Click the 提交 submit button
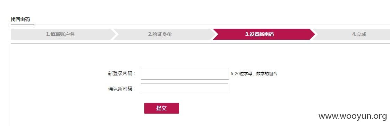Screen dimensions: 390x126 (161, 108)
